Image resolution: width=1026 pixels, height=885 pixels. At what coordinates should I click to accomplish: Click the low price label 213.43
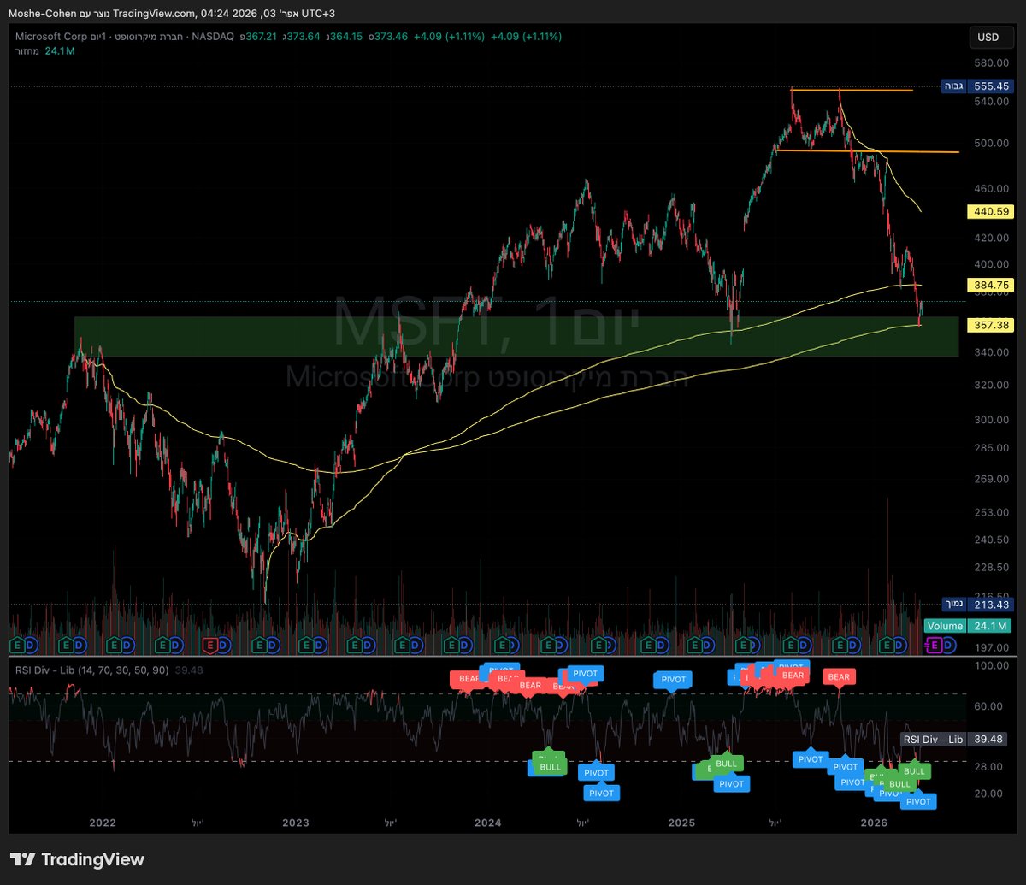(977, 605)
